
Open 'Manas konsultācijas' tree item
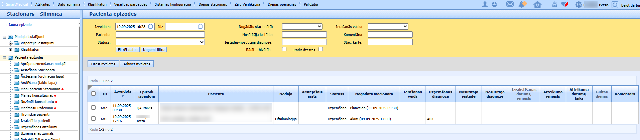(x=37, y=95)
